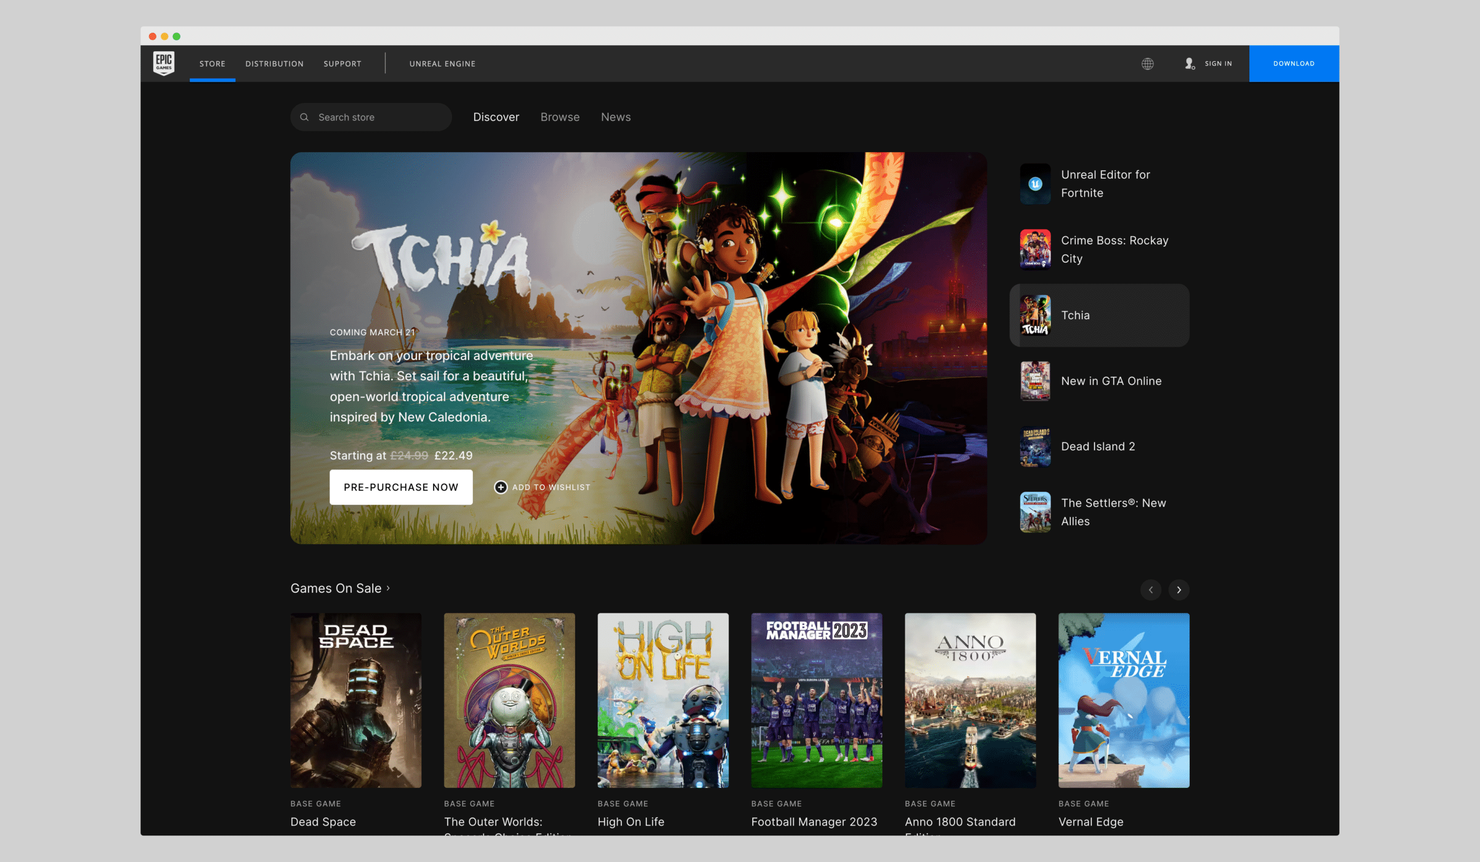Open the Unreal Engine link

pos(442,64)
